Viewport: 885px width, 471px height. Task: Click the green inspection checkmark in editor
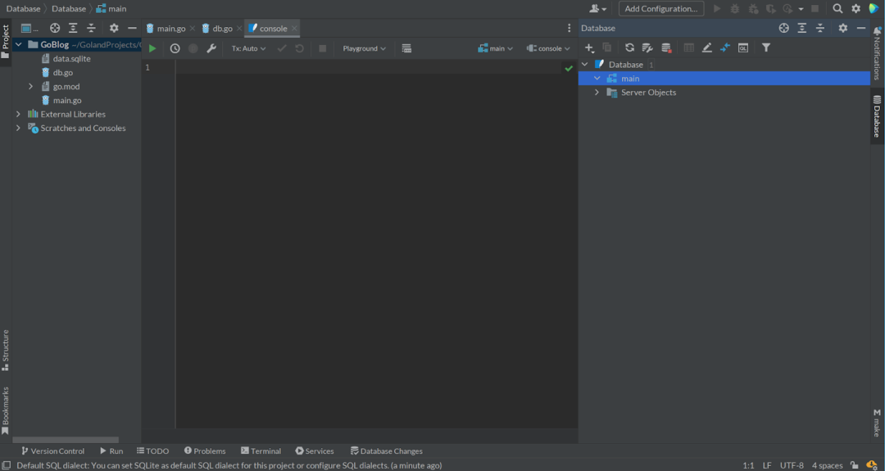(x=569, y=68)
